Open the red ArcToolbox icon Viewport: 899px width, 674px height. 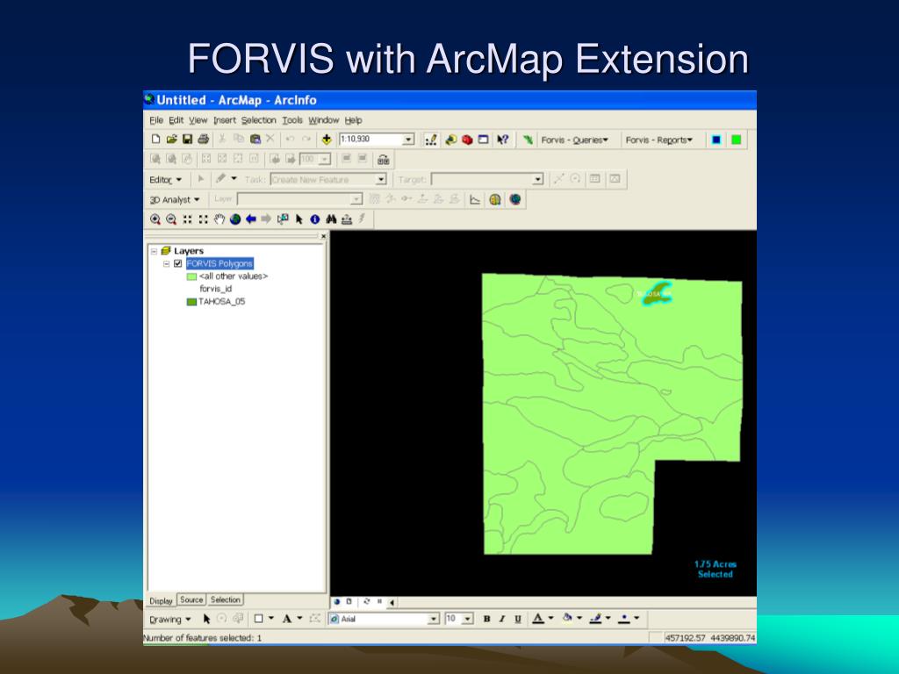coord(467,140)
